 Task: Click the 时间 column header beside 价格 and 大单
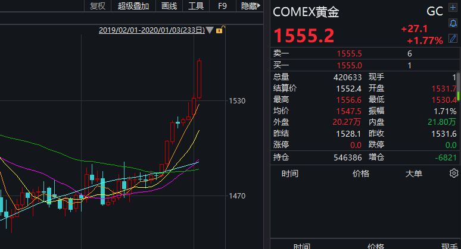coord(290,174)
